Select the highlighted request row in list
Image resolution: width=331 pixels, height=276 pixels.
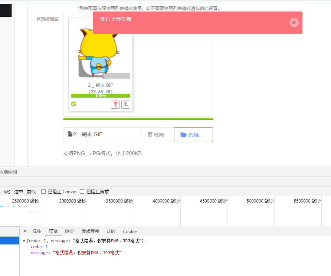coord(10,240)
